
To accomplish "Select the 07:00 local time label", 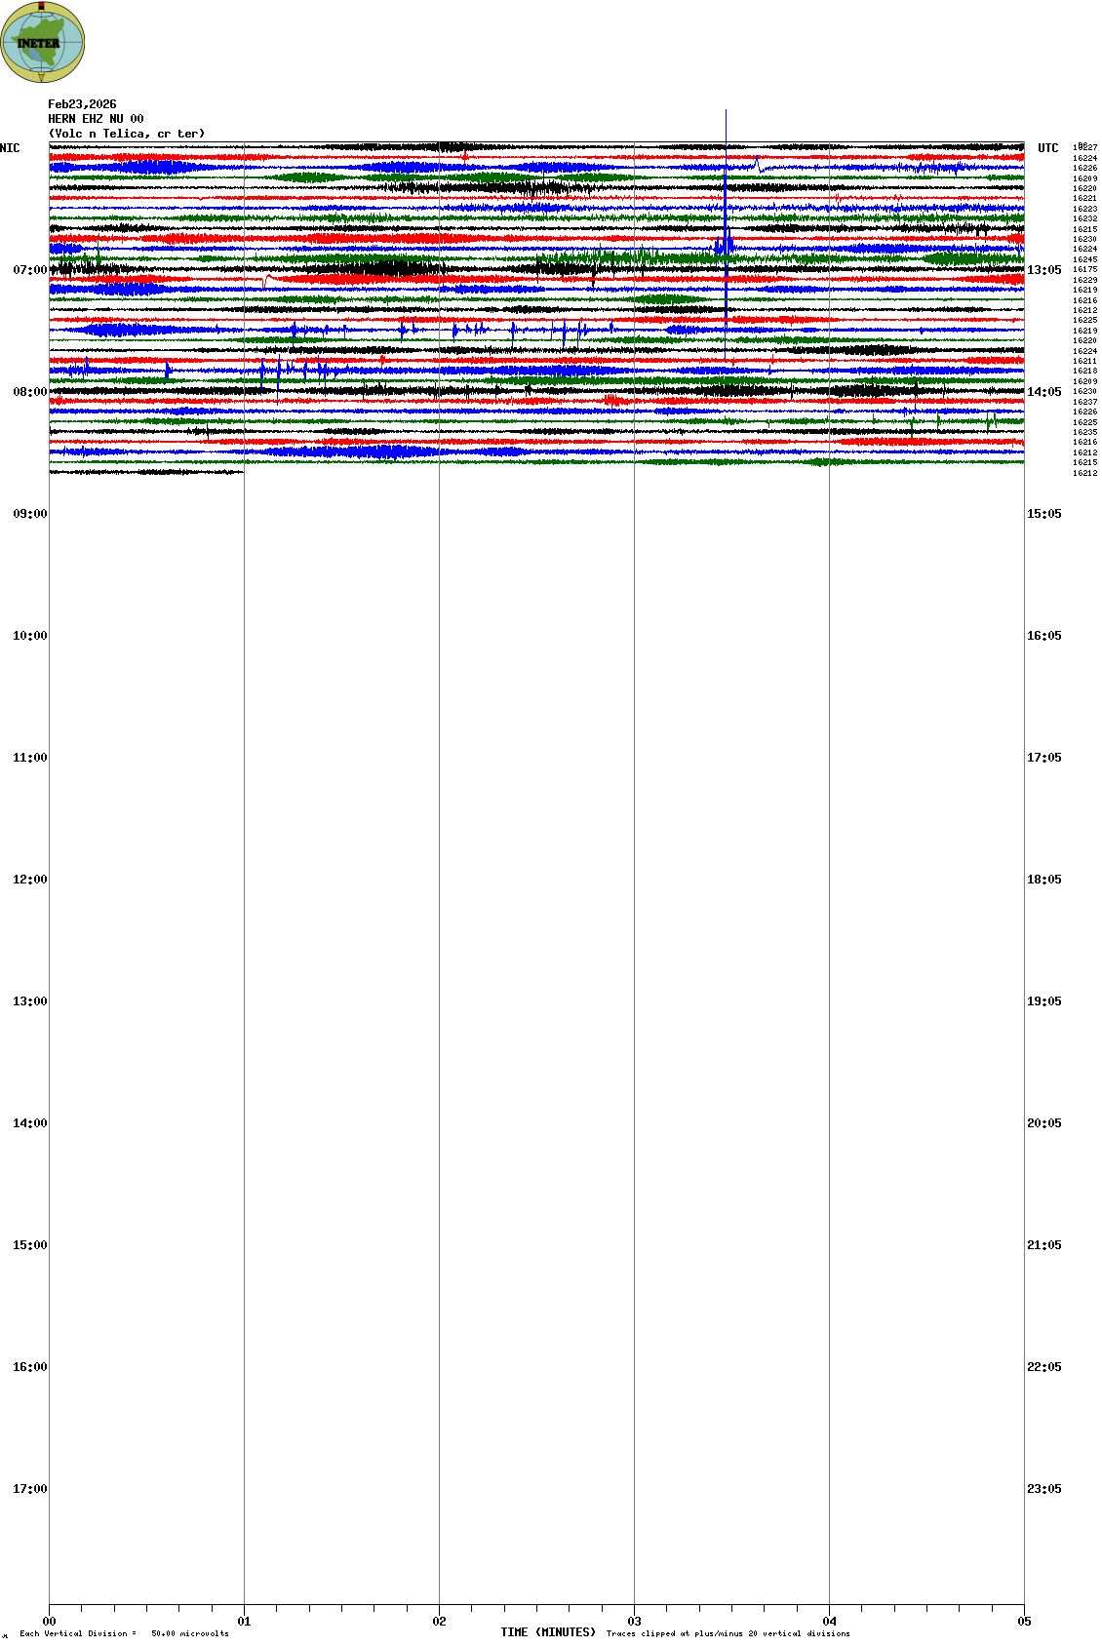I will pyautogui.click(x=29, y=270).
